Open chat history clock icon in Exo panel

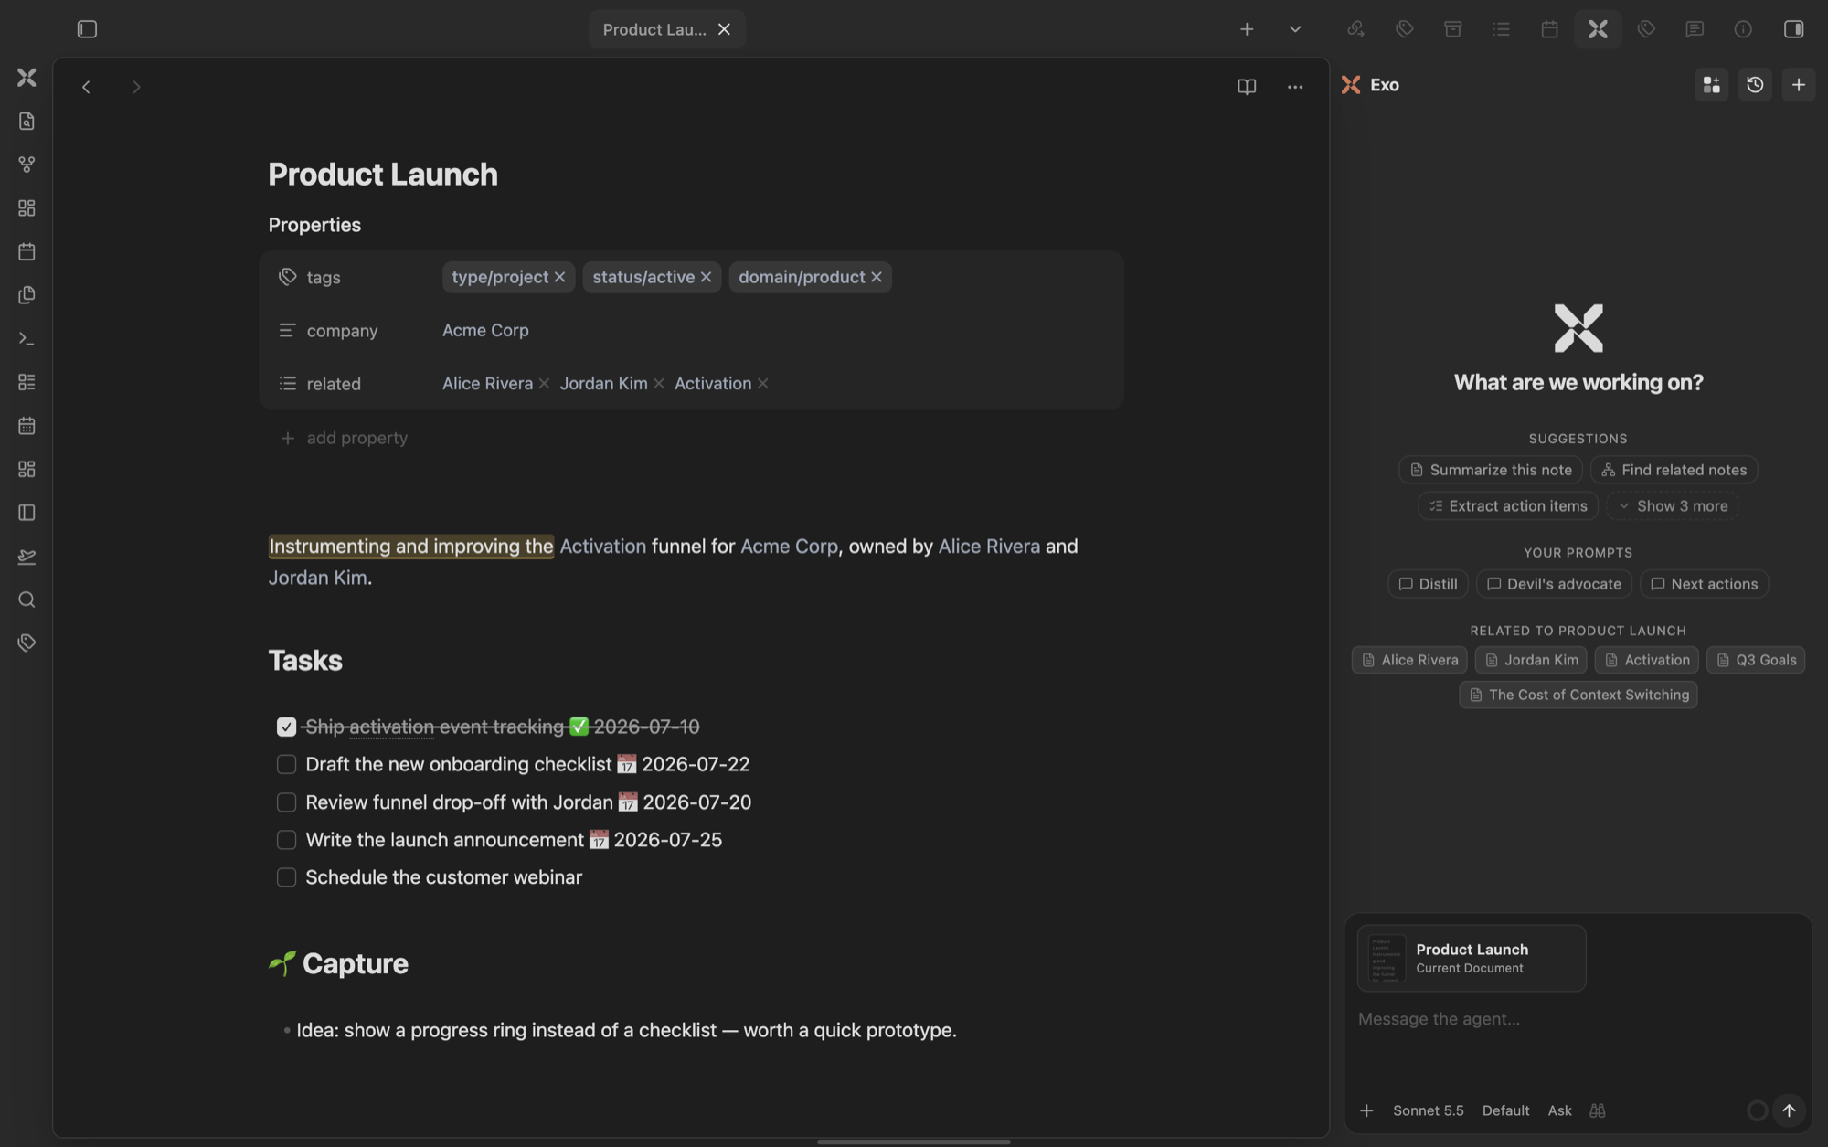click(x=1755, y=85)
